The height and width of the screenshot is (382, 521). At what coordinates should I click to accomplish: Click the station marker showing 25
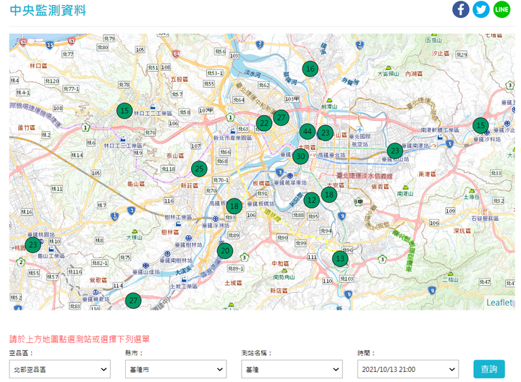[x=200, y=169]
